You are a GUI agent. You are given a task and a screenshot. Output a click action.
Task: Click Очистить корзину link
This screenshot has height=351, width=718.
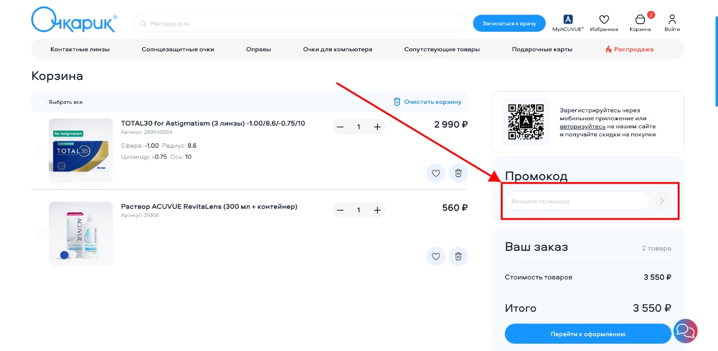[x=433, y=102]
